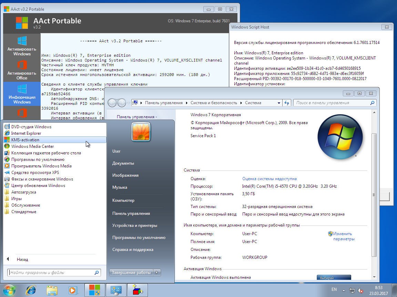Open Панель управления in Start menu right pane

click(131, 213)
